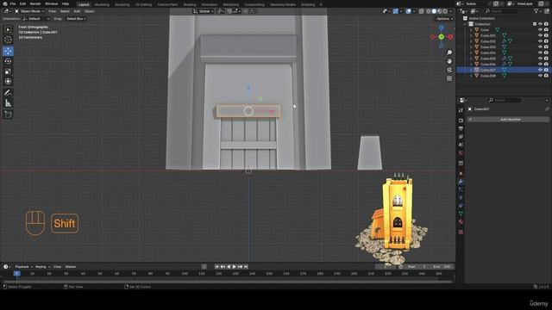Open the Object Data properties tab icon
Screen dimensions: 552x310
pyautogui.click(x=461, y=214)
